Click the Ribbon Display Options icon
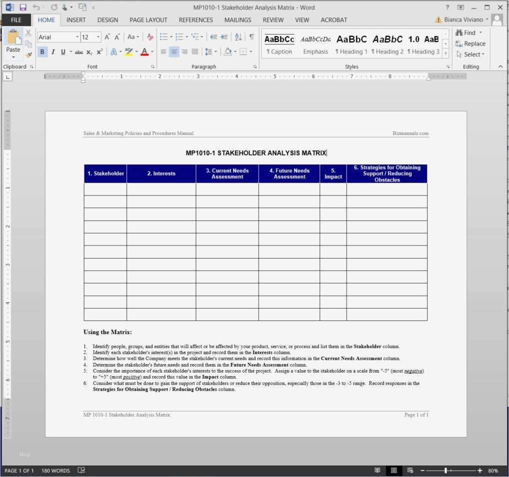Screen dimensions: 509x477 pos(461,7)
